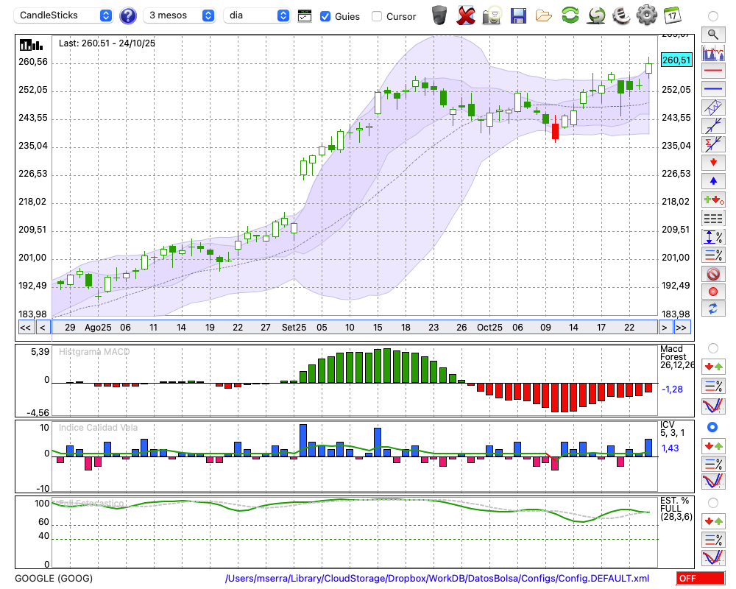Select the blue horizontal line drawing tool
This screenshot has height=589, width=736.
pos(712,89)
